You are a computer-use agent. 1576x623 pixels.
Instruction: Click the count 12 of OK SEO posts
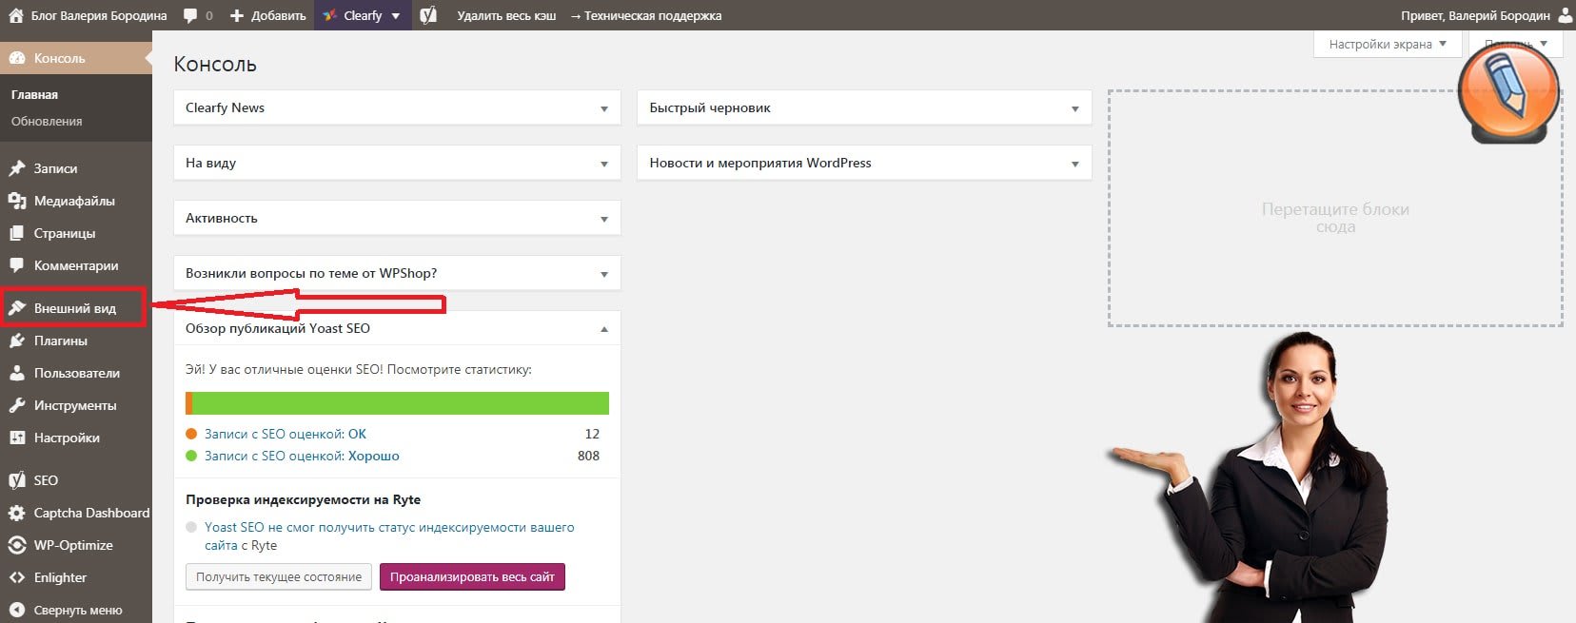click(592, 434)
